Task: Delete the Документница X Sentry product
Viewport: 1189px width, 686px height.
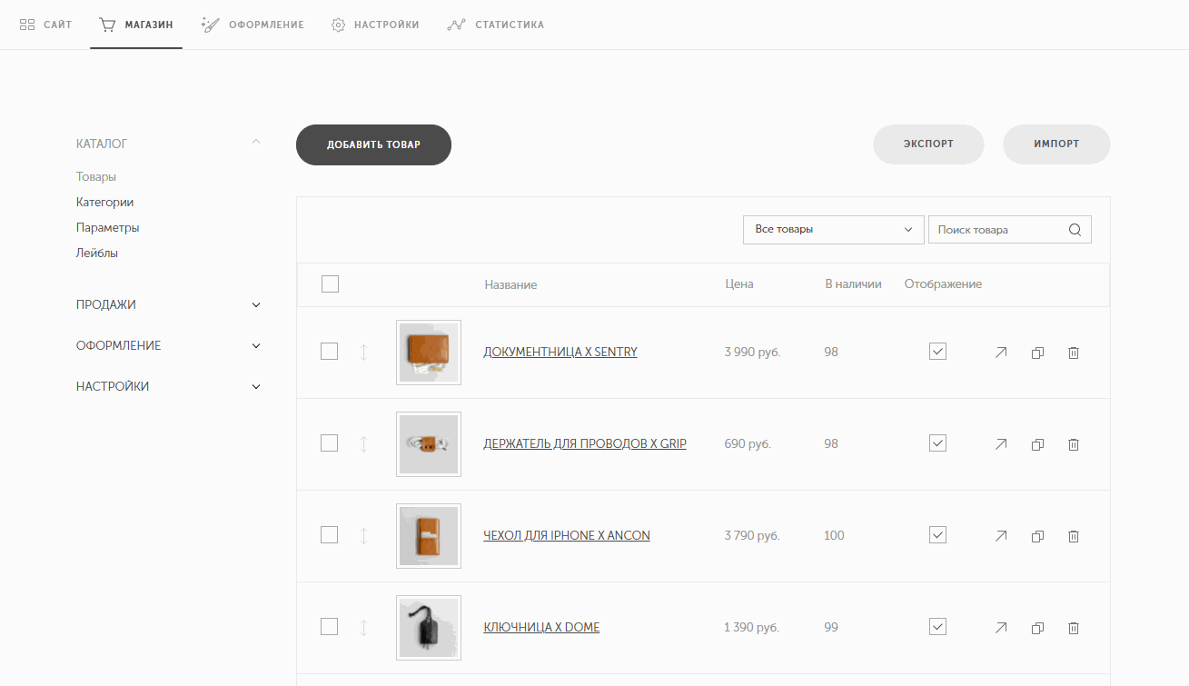Action: pos(1074,353)
